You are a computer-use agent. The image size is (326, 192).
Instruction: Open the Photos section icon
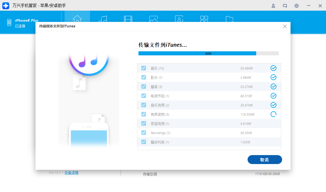153,18
